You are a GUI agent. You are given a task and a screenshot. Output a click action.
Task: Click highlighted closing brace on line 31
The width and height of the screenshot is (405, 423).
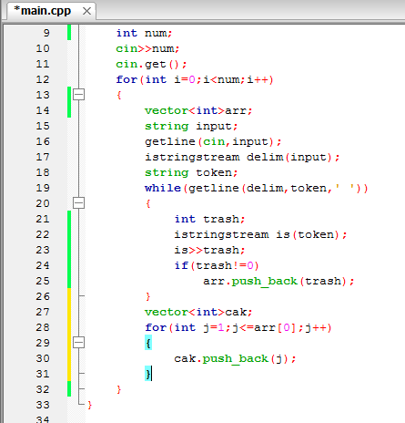coord(148,374)
